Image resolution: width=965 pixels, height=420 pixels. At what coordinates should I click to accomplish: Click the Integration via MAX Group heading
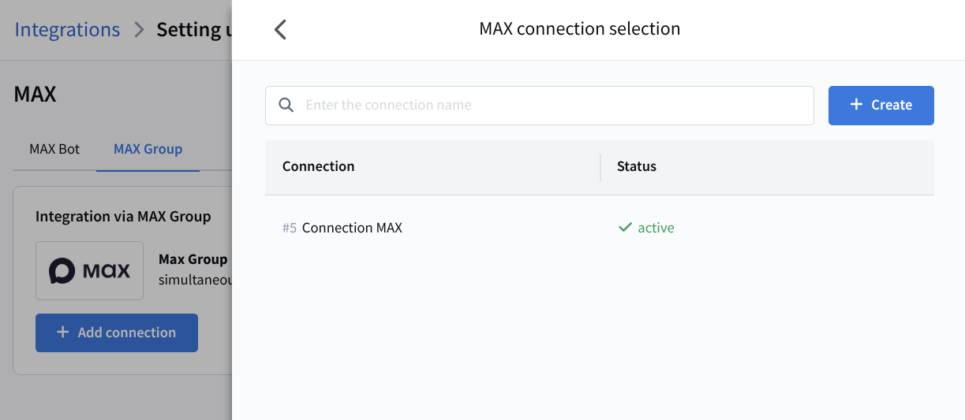click(x=123, y=216)
